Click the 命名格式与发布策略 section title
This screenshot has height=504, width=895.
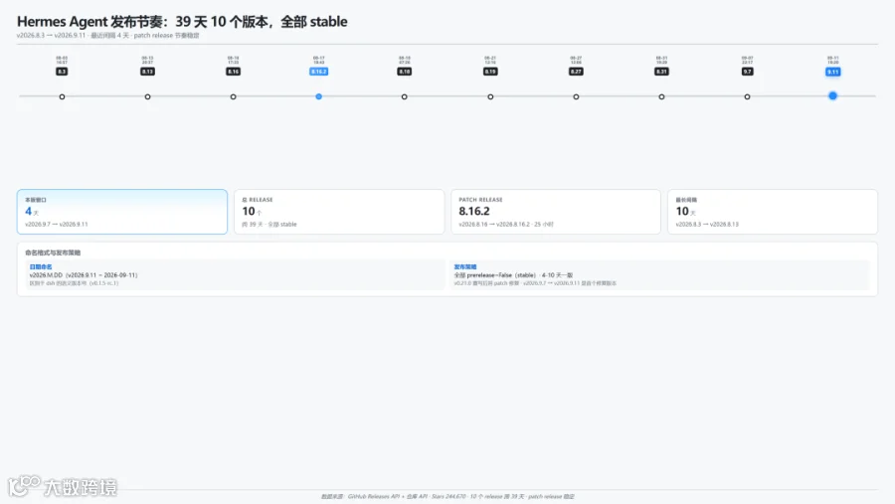click(x=53, y=252)
